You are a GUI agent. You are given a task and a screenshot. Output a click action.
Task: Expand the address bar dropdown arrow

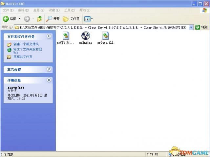tap(191, 27)
